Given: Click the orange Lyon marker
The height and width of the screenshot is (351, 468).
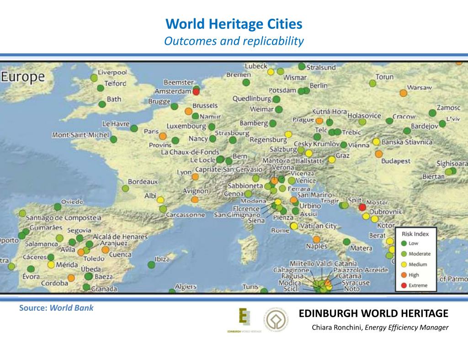Looking at the screenshot, I should (195, 177).
